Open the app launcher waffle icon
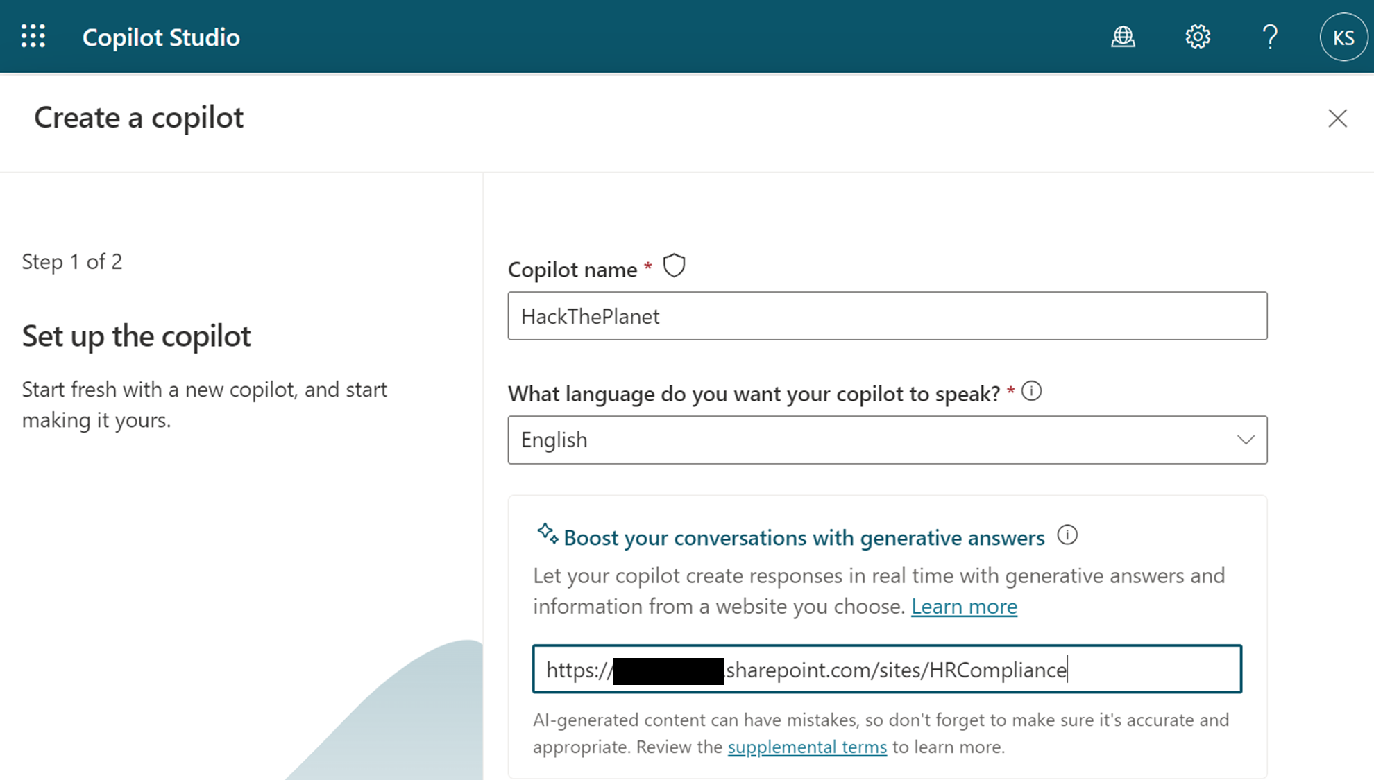The image size is (1374, 780). [33, 36]
